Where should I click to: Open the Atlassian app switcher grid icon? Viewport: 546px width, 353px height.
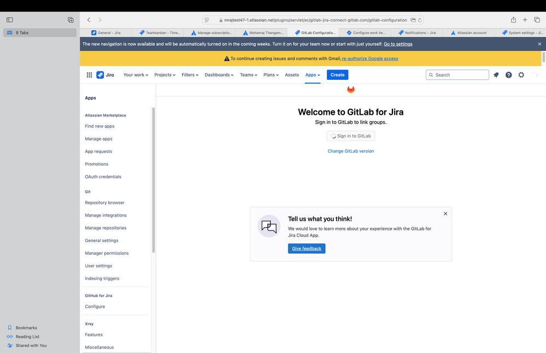tap(89, 75)
